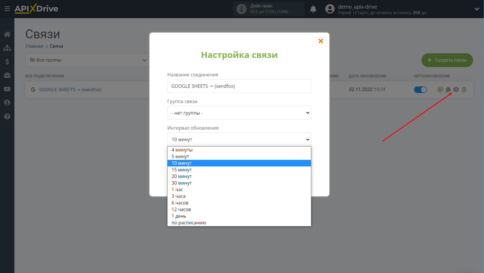Click the actions info icon
Viewport: 484px width, 273px height.
tap(241, 9)
